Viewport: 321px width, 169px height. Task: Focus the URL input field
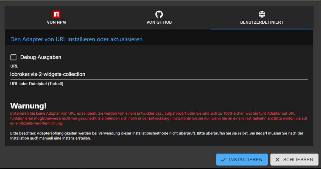click(x=159, y=74)
